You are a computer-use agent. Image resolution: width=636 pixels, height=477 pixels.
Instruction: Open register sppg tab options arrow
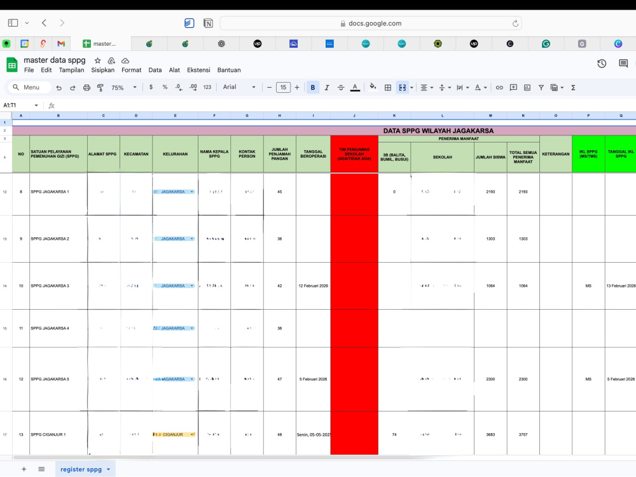108,469
